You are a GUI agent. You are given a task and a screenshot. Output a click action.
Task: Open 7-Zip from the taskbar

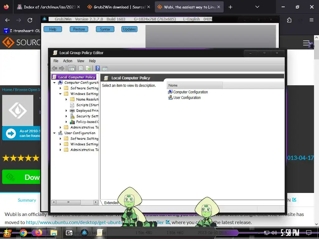click(x=69, y=233)
